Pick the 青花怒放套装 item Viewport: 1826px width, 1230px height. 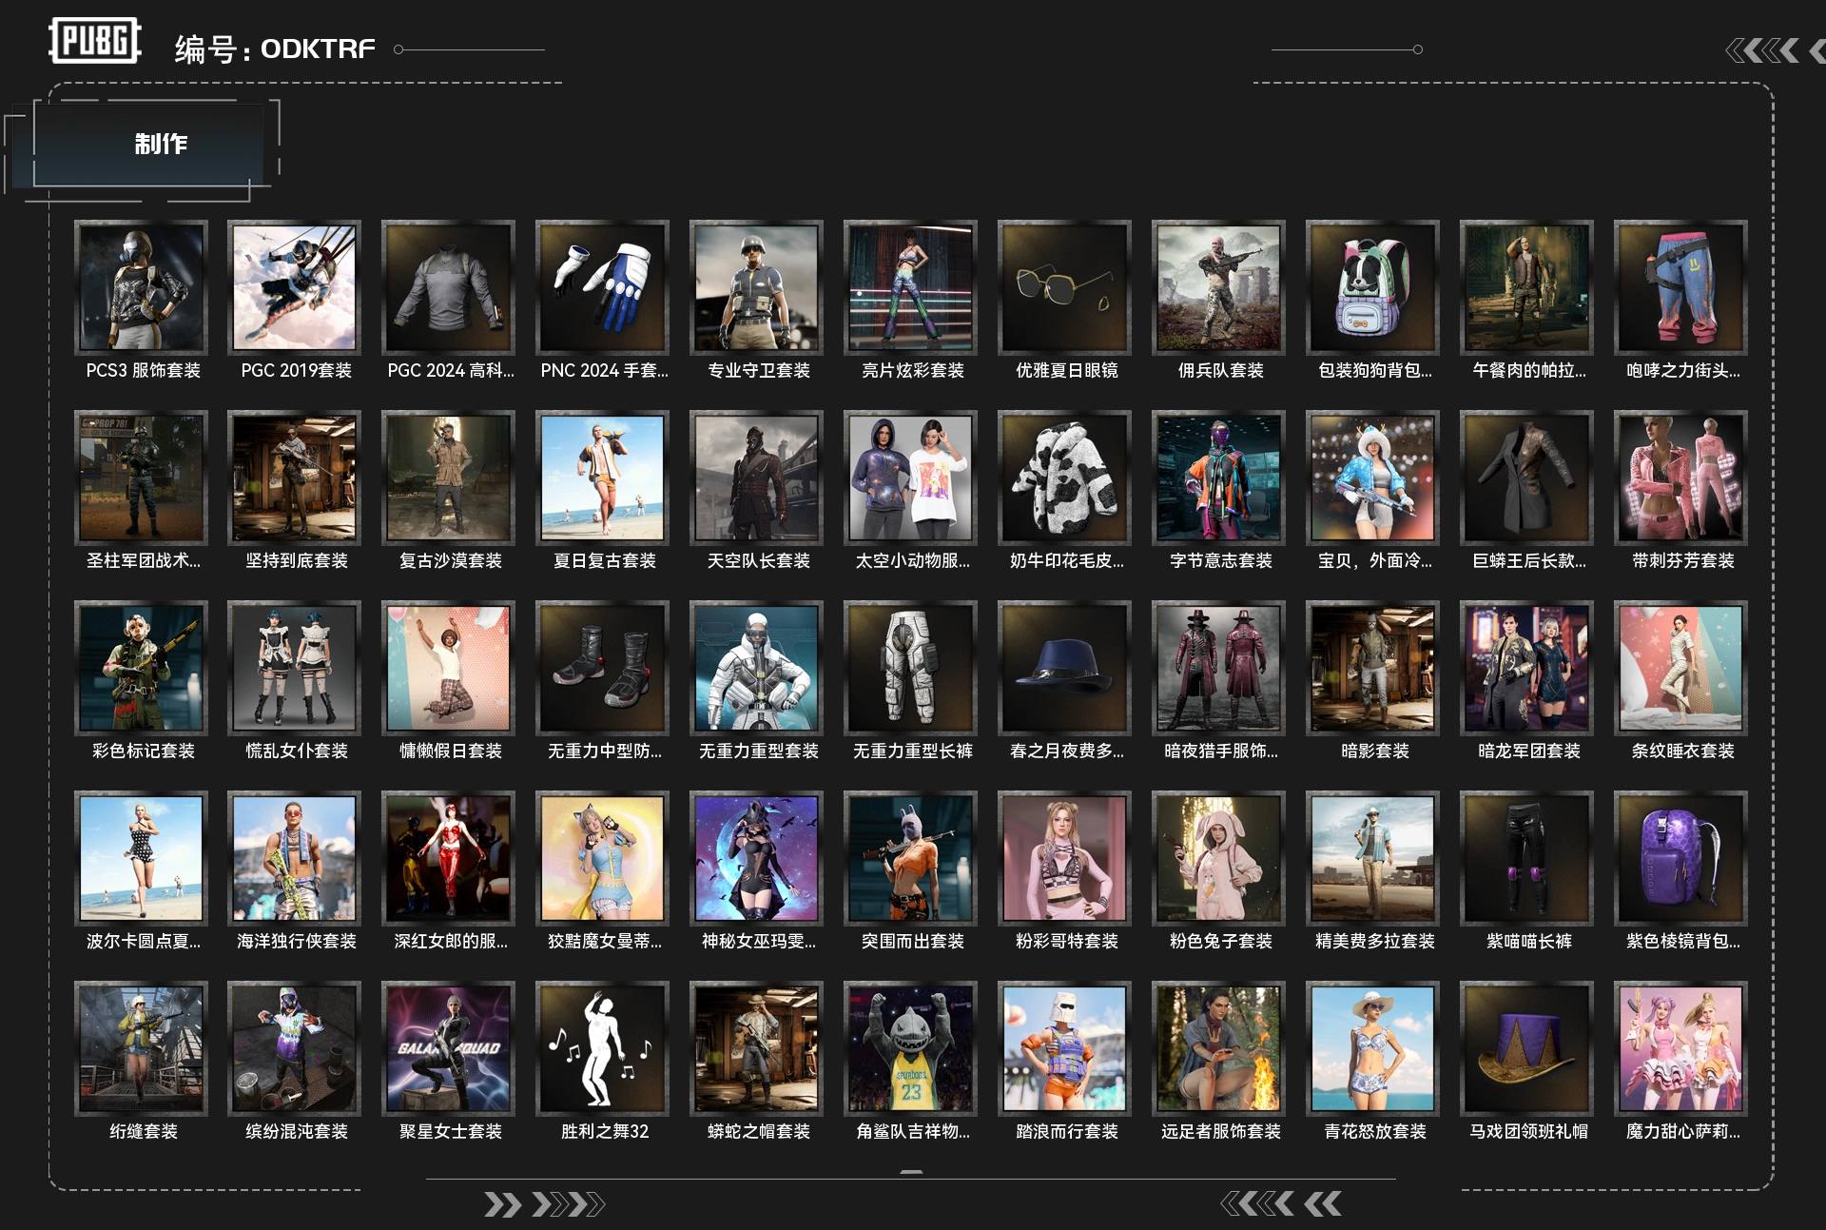pyautogui.click(x=1373, y=1048)
